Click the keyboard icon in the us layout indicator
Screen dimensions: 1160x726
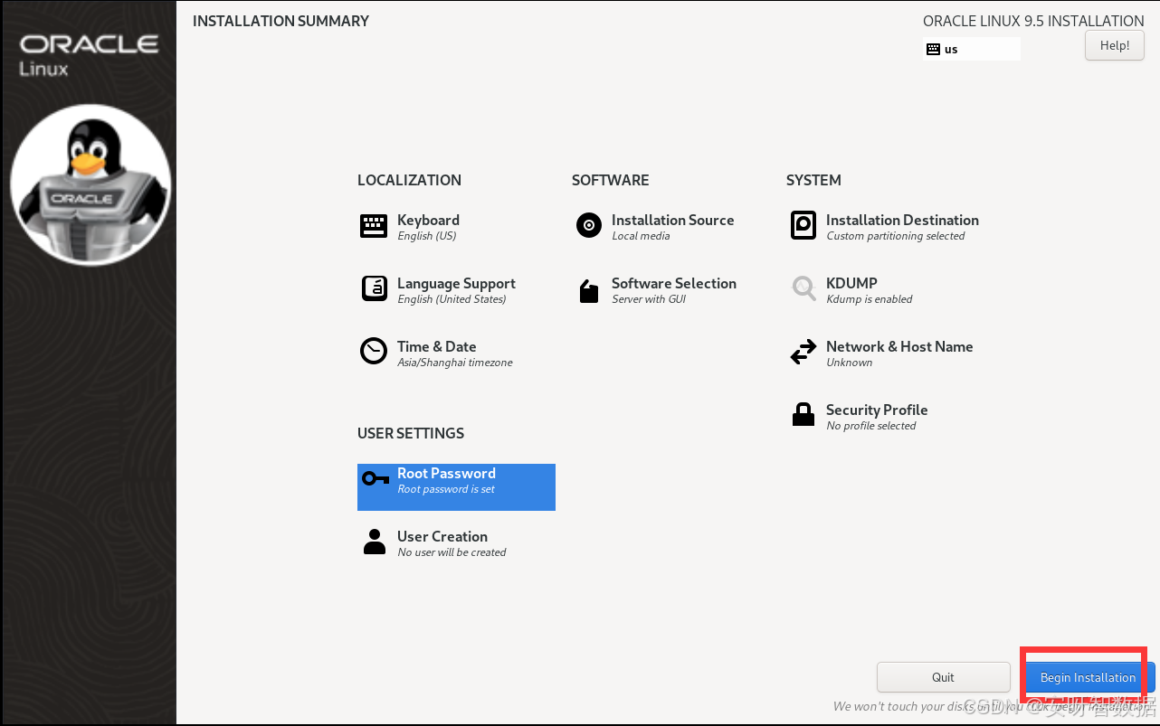click(934, 50)
